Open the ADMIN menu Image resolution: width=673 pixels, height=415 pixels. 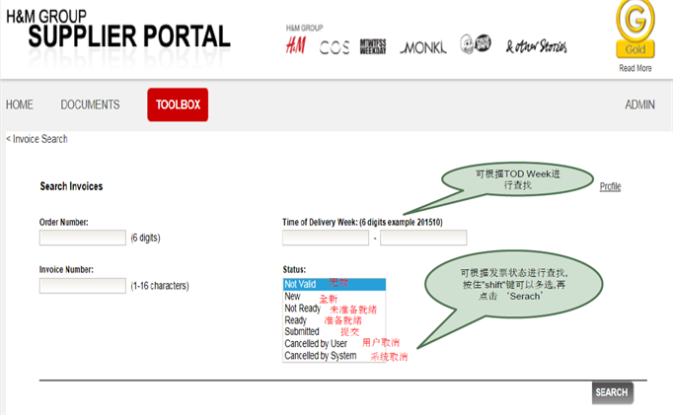pyautogui.click(x=639, y=104)
